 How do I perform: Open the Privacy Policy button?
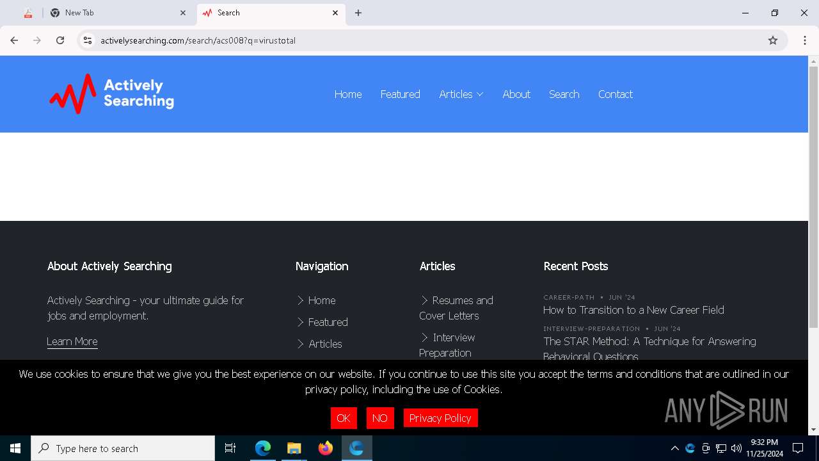[x=440, y=418]
